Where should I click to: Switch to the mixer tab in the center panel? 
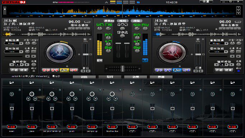(x=109, y=21)
